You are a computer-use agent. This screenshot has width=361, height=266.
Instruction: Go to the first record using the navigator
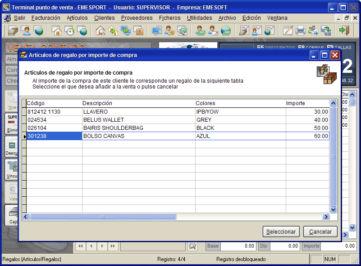[x=80, y=246]
